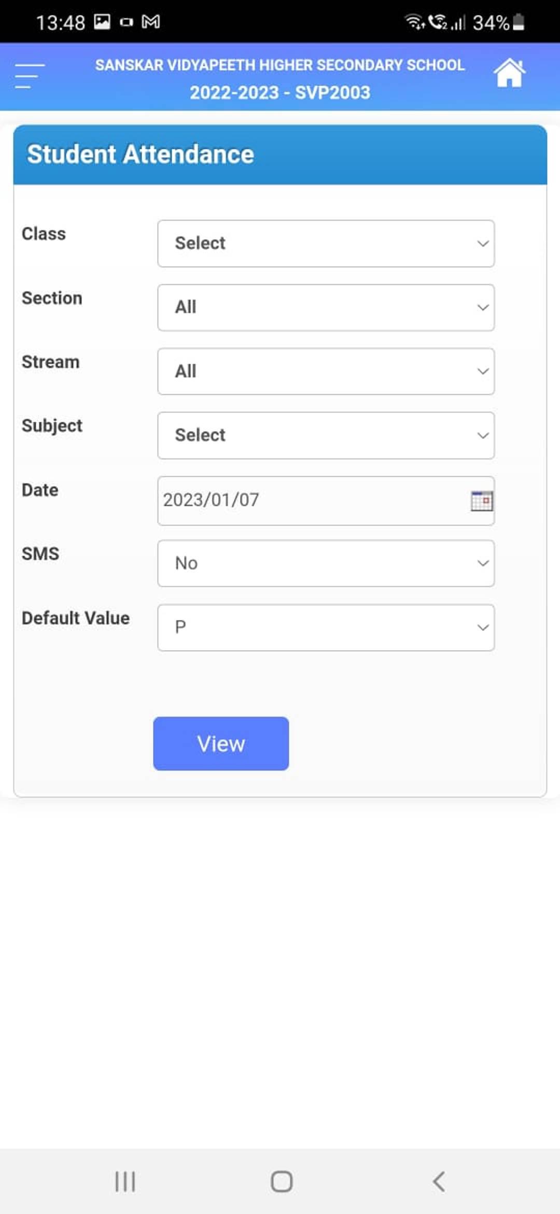Tap the school name header text
560x1214 pixels.
(x=280, y=65)
